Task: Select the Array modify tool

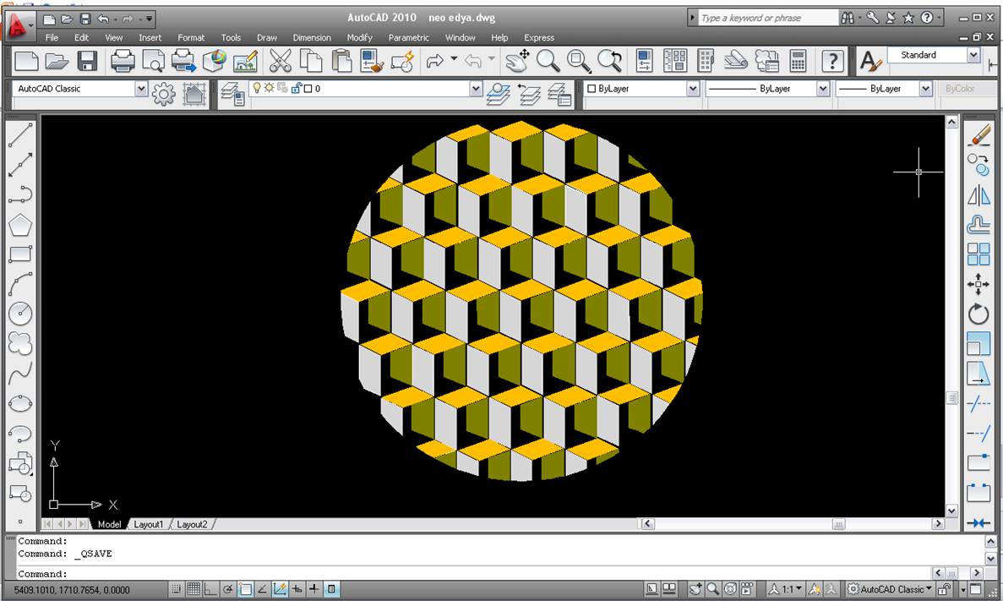Action: [x=978, y=254]
